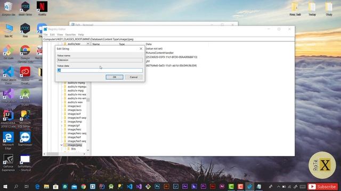Screen dimensions: 341x191
Task: Show hidden system tray icons chevron
Action: pos(279,186)
